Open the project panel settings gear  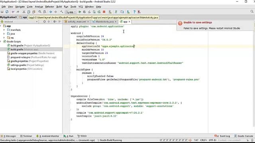55,21
